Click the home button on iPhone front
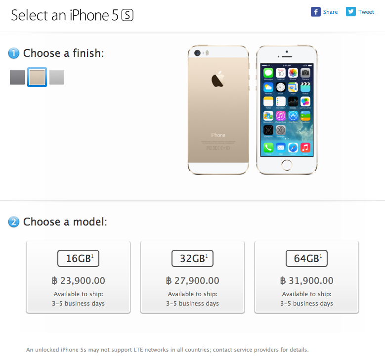Screen dimensions: 385x363 click(287, 165)
